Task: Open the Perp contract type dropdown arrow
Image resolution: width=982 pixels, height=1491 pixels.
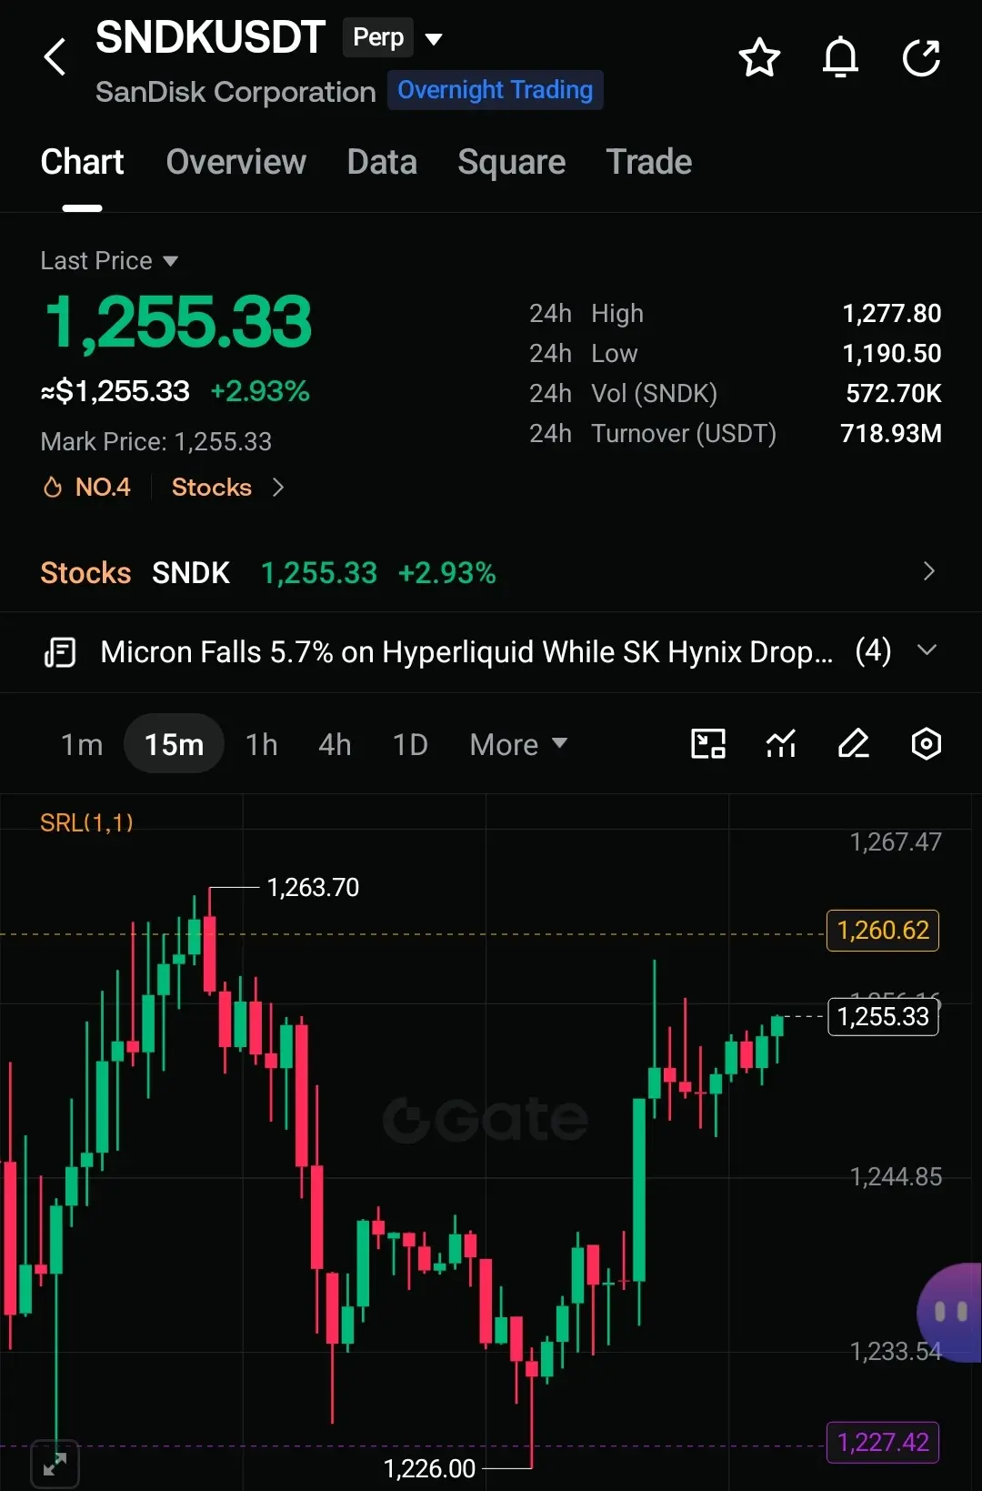Action: (x=434, y=39)
